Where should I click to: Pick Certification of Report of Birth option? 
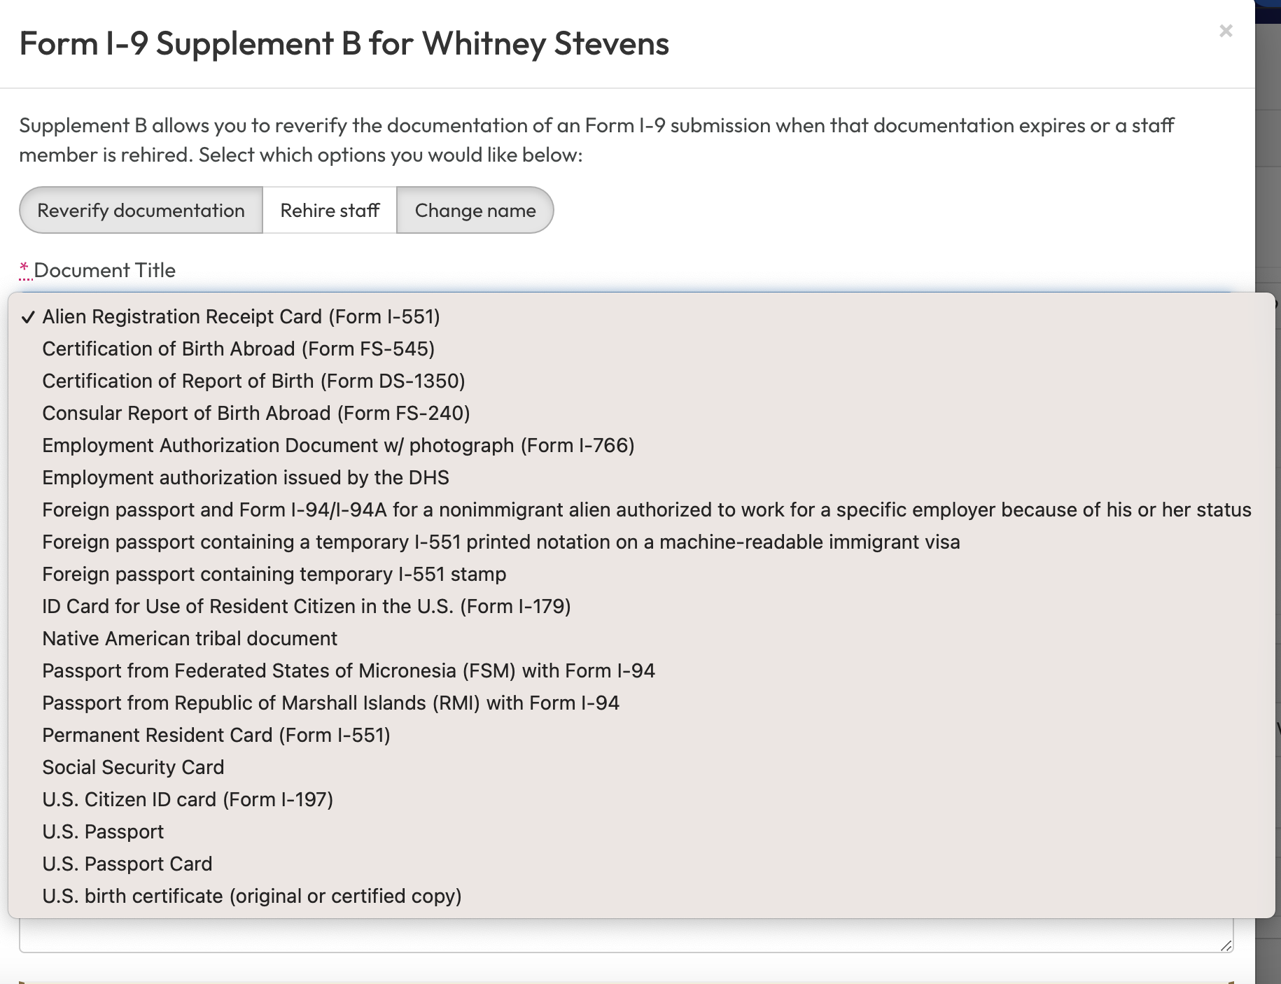253,381
